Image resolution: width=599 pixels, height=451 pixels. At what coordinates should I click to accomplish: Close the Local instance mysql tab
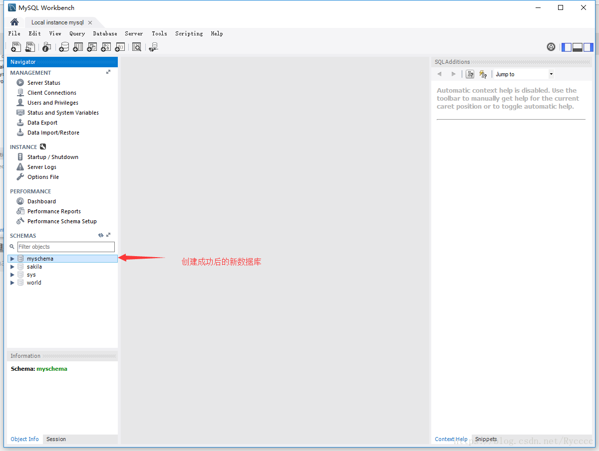(x=90, y=22)
